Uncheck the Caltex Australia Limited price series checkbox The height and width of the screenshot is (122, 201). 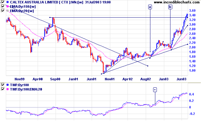[x=3, y=2]
